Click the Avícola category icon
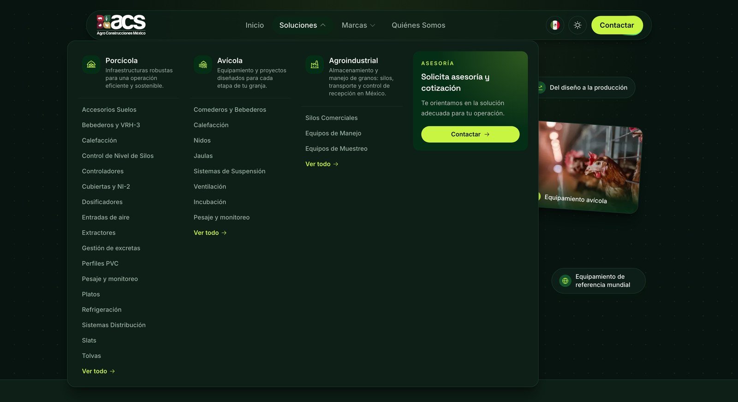 [x=203, y=65]
